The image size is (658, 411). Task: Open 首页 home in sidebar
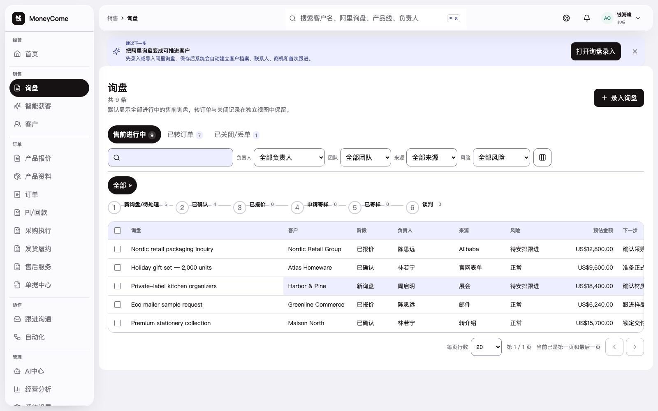point(49,54)
